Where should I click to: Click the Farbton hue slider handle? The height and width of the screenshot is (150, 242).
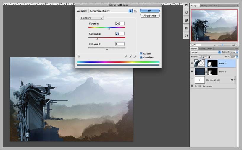click(109, 29)
